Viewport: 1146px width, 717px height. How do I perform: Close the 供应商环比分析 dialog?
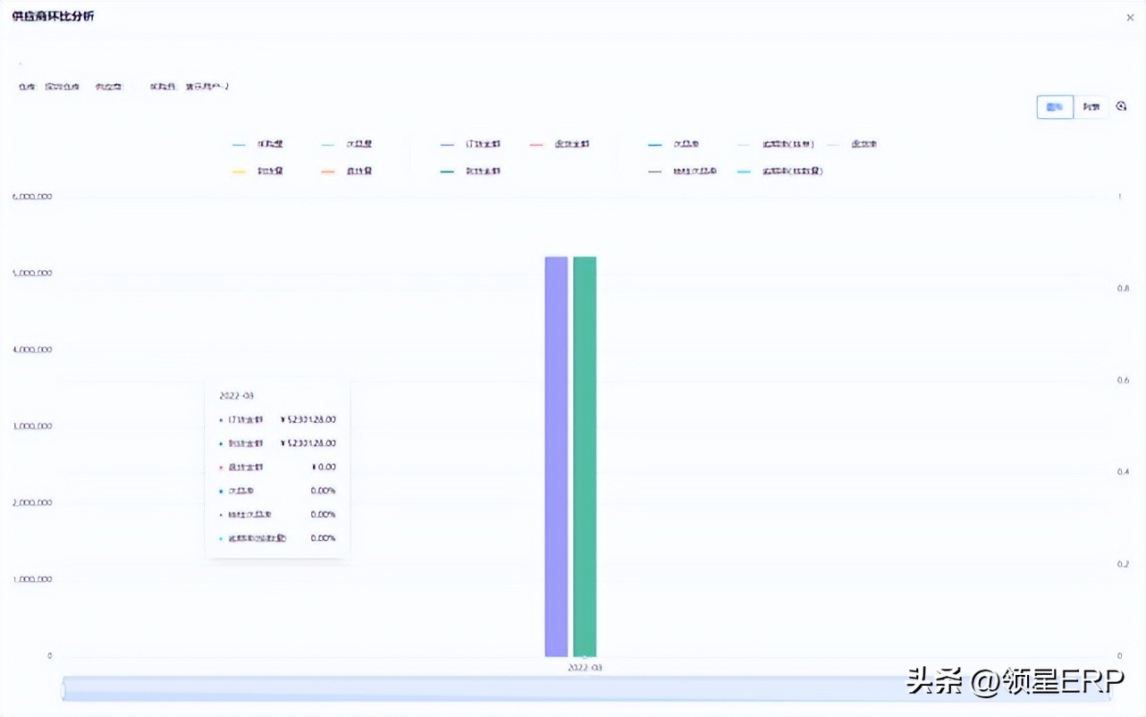coord(1130,17)
